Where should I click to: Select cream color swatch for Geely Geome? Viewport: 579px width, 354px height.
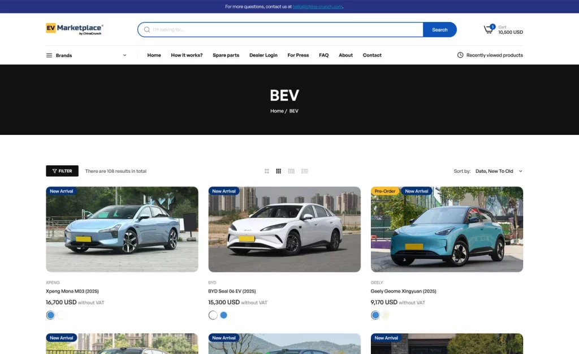coord(386,315)
